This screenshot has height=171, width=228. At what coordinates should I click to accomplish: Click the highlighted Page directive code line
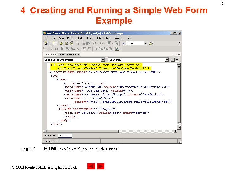coord(101,66)
